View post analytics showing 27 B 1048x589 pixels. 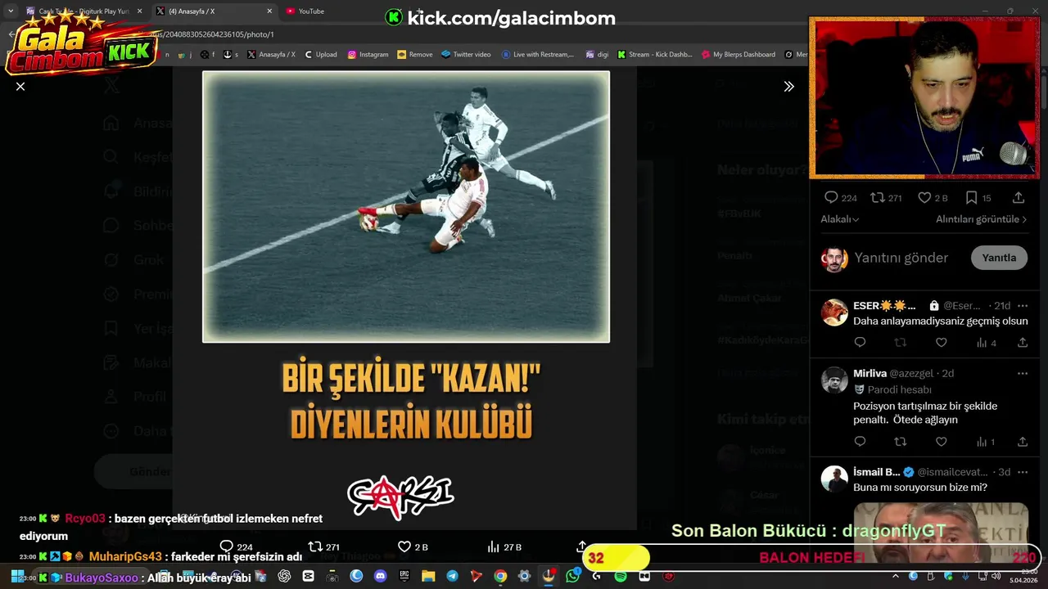pos(504,546)
